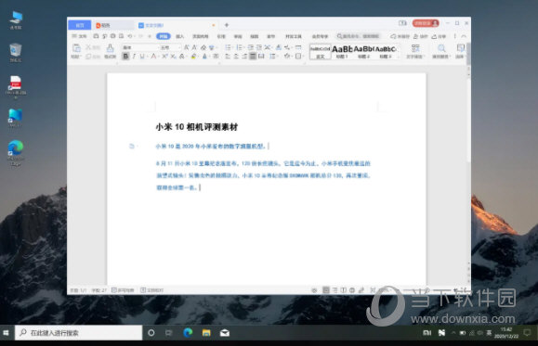Switch to the Insert ribbon tab

(179, 36)
